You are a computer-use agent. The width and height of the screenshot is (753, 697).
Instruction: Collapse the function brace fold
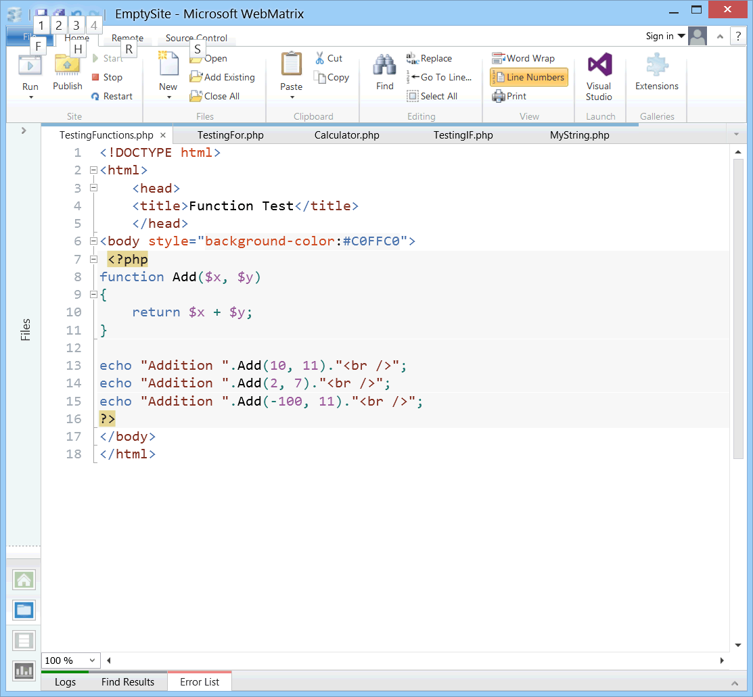[93, 294]
